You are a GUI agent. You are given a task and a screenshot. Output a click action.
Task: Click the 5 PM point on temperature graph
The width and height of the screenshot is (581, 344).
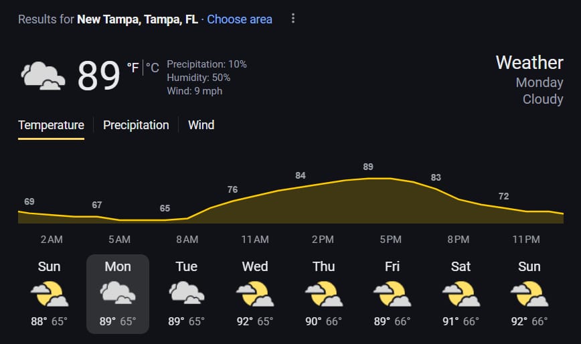point(390,179)
